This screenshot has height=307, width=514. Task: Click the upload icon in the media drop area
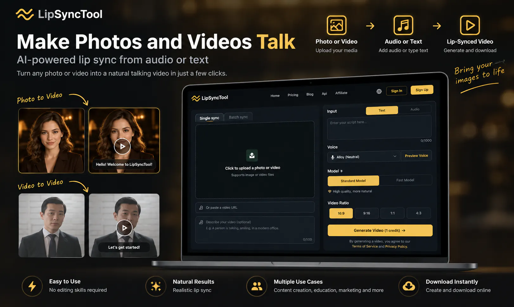coord(252,155)
